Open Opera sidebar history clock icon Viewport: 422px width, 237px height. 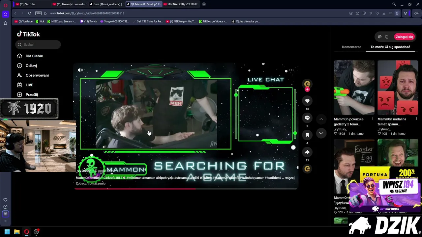(5, 207)
